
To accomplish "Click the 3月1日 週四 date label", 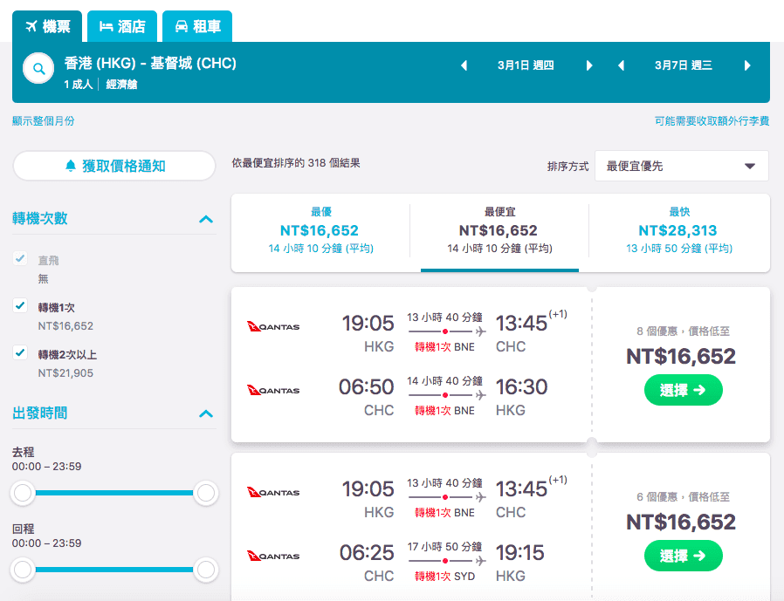I will (526, 65).
